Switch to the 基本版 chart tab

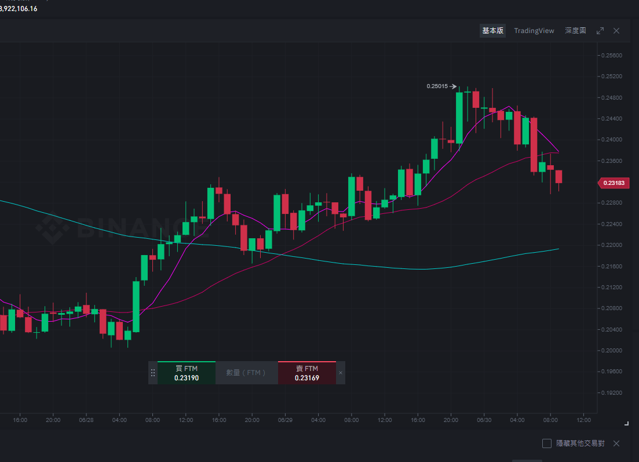492,31
